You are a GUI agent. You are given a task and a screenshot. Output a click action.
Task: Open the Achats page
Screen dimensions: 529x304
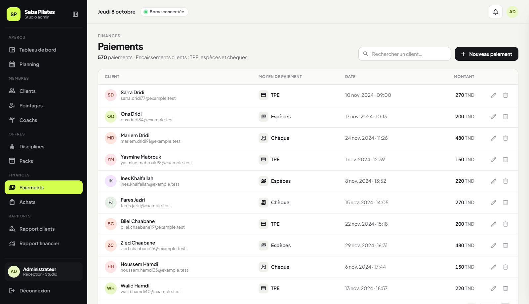(x=44, y=202)
